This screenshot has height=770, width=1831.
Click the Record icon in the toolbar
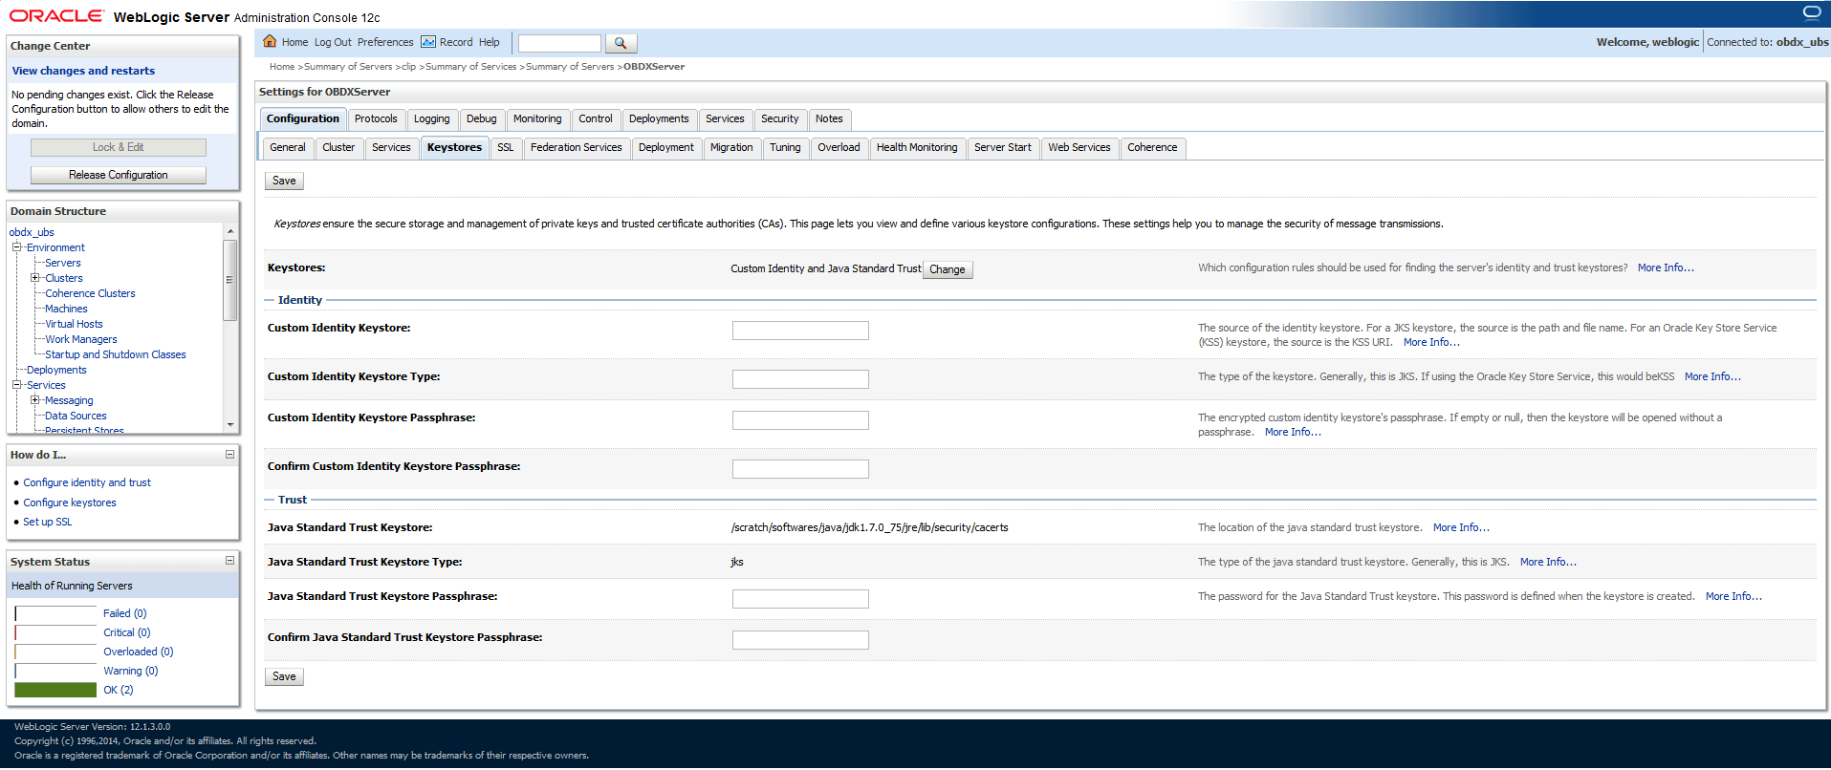point(428,42)
